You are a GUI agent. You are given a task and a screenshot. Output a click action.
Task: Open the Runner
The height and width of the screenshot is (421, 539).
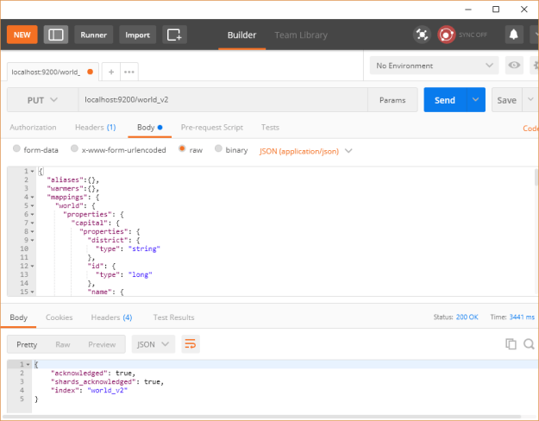click(93, 35)
